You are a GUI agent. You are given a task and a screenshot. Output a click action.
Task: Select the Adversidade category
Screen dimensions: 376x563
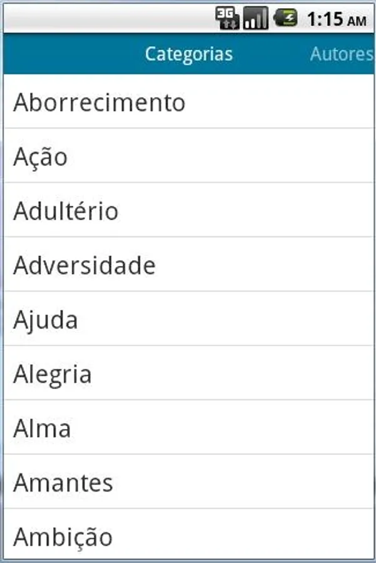click(188, 264)
